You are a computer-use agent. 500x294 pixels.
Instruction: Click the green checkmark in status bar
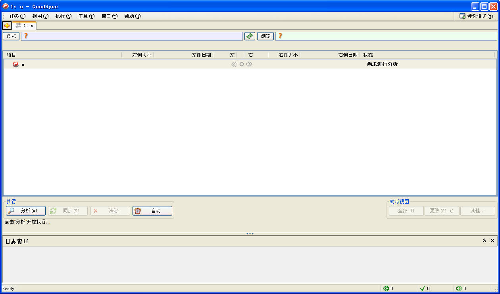422,288
